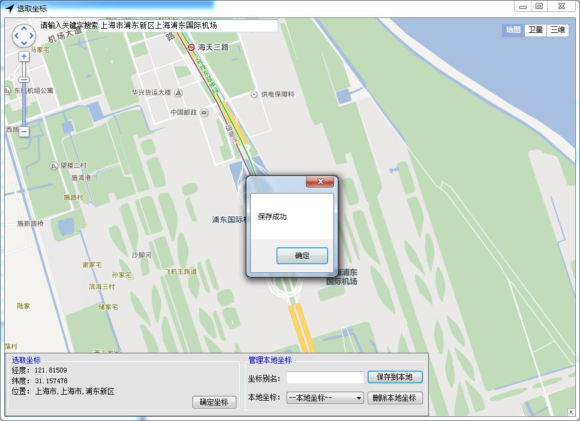Click 确定 to dismiss the save success dialog
Screen dimensions: 580x421
(302, 255)
